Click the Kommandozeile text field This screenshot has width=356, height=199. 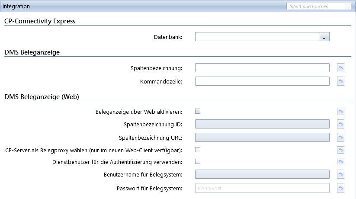[x=262, y=81]
